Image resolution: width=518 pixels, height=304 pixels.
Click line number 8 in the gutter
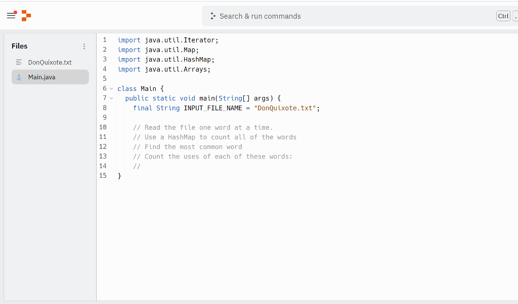click(104, 108)
